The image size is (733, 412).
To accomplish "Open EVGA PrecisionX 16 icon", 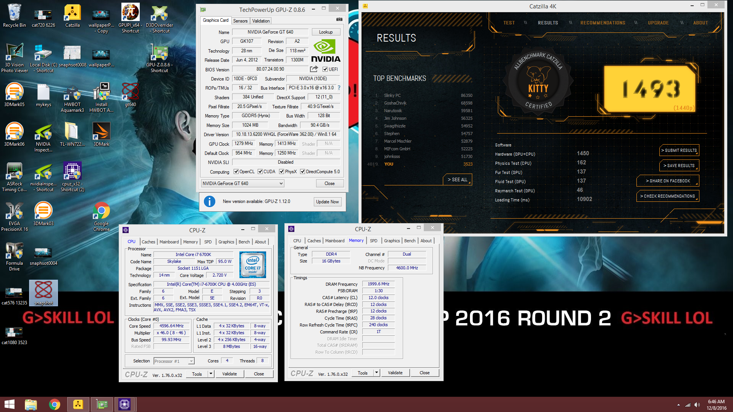I will tap(15, 217).
